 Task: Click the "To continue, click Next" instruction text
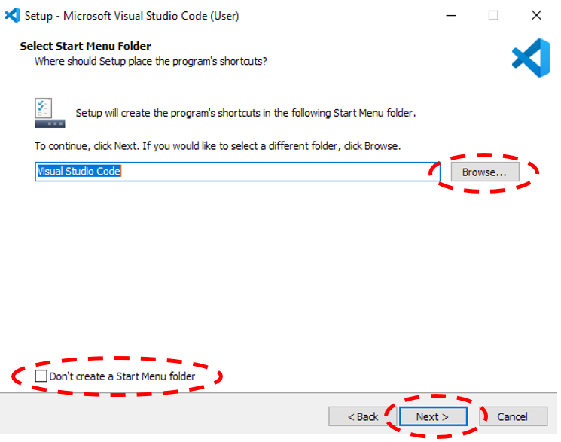point(218,145)
